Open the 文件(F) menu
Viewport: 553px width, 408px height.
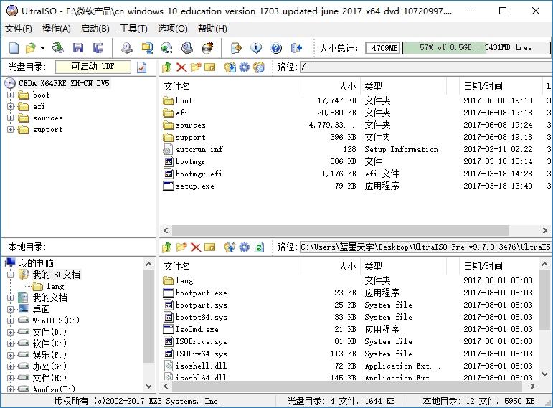pyautogui.click(x=19, y=28)
